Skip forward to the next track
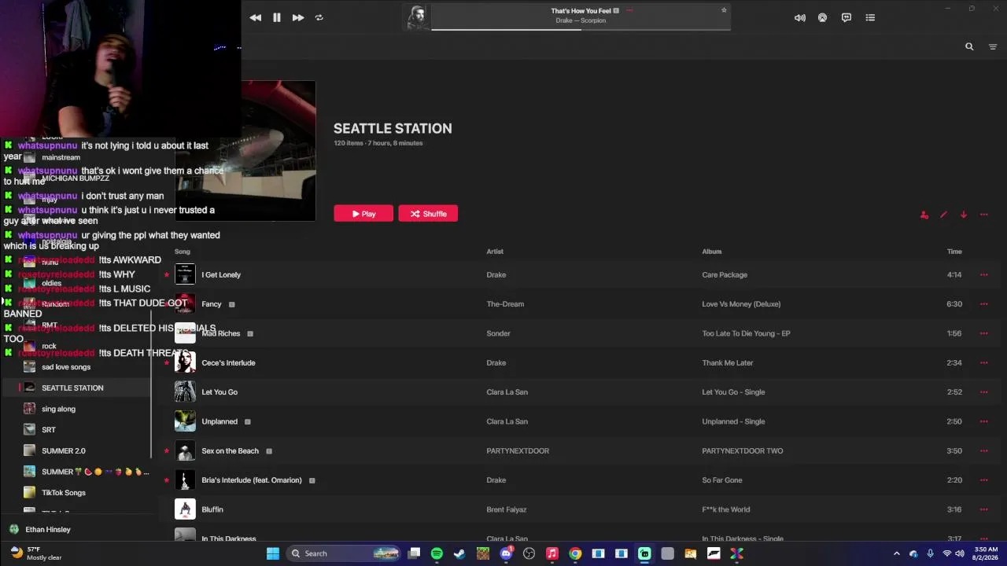Viewport: 1007px width, 566px height. [298, 17]
